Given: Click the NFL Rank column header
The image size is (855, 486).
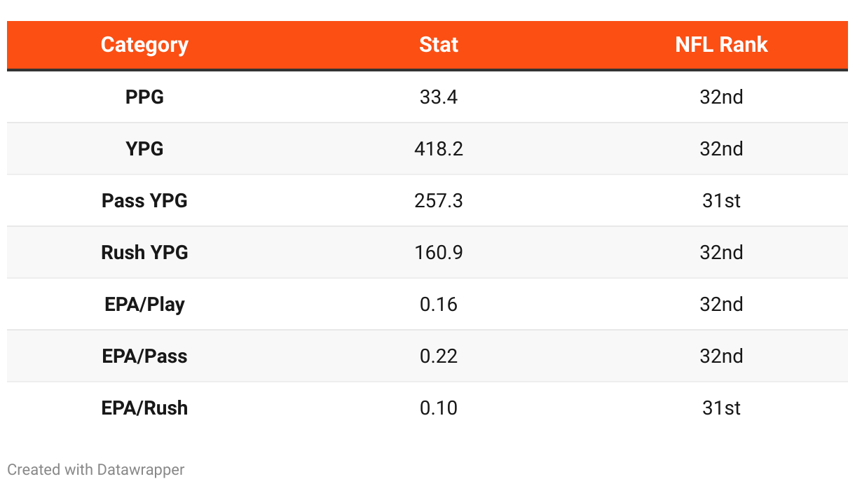Looking at the screenshot, I should [721, 45].
